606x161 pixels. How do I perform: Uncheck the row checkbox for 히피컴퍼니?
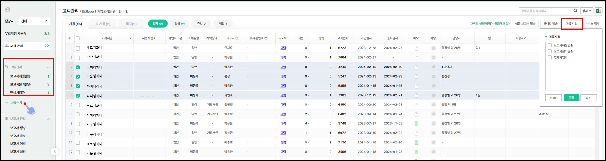pos(78,67)
